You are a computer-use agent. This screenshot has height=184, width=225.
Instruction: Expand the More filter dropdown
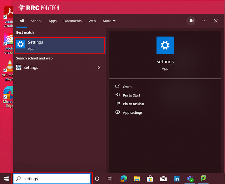click(109, 21)
